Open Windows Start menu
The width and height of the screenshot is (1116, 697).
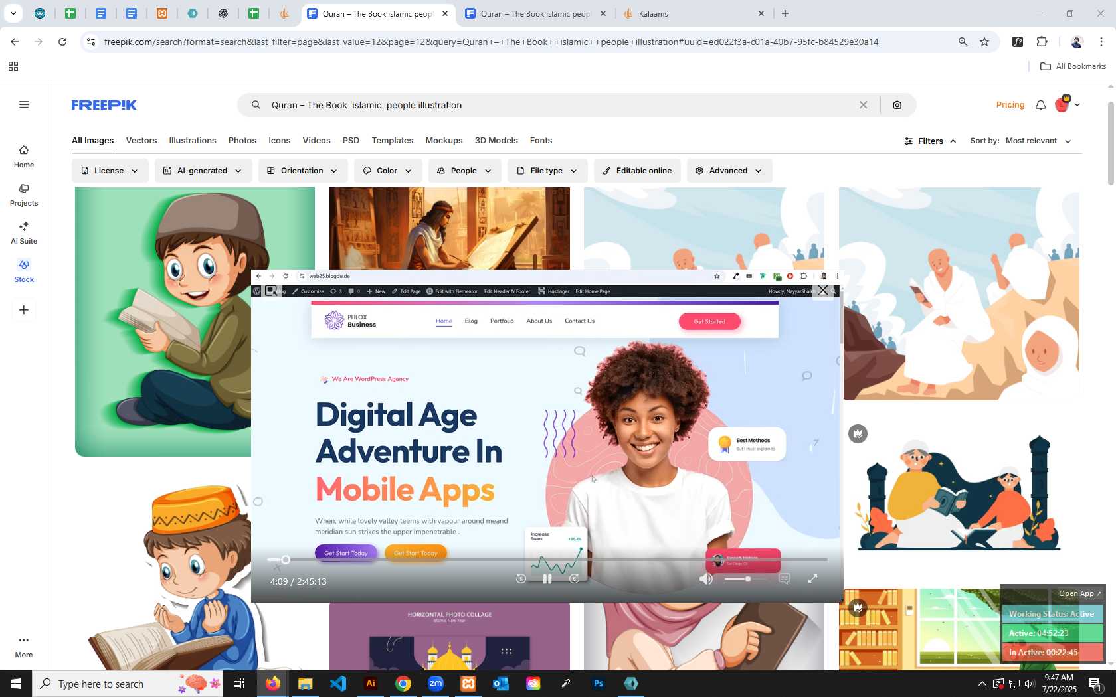[16, 684]
